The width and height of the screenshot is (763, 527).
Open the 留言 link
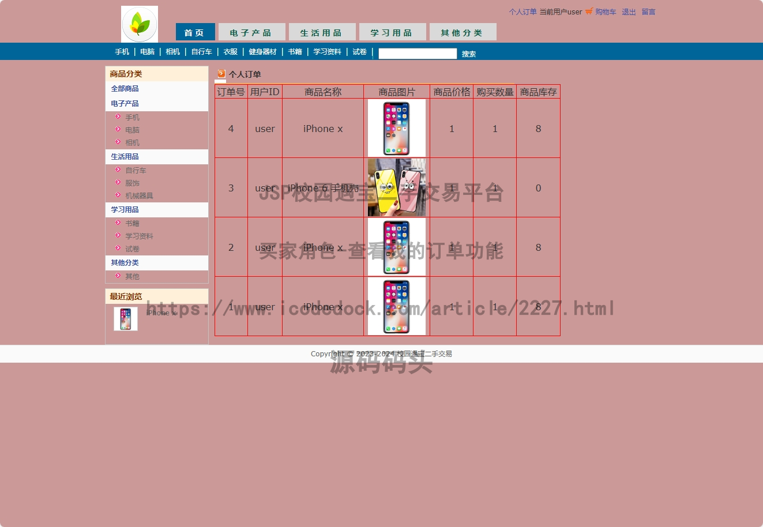[x=648, y=12]
